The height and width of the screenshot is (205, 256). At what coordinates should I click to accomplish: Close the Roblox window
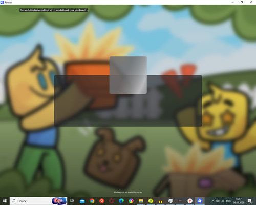tap(251, 2)
